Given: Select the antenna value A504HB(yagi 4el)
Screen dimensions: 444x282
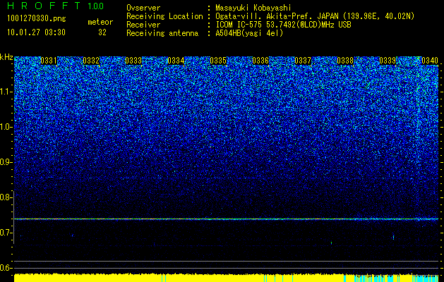Looking at the screenshot, I should (x=249, y=33).
